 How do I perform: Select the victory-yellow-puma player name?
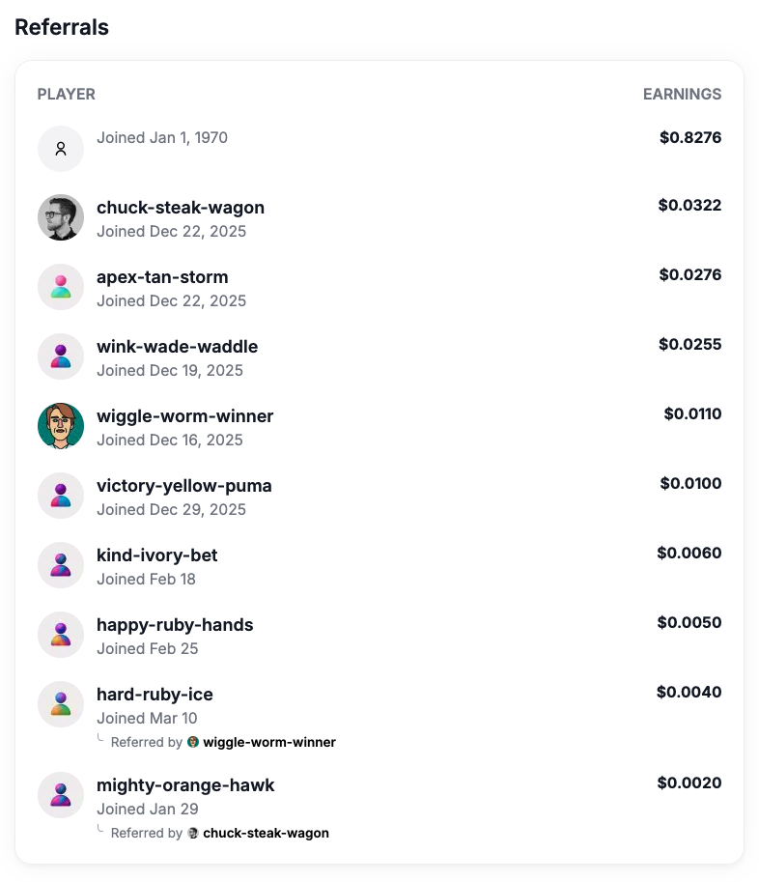point(183,486)
